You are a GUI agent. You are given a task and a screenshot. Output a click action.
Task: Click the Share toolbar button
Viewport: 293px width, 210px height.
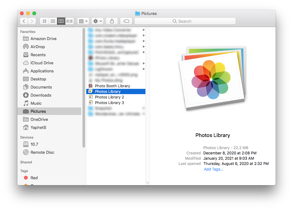112,21
